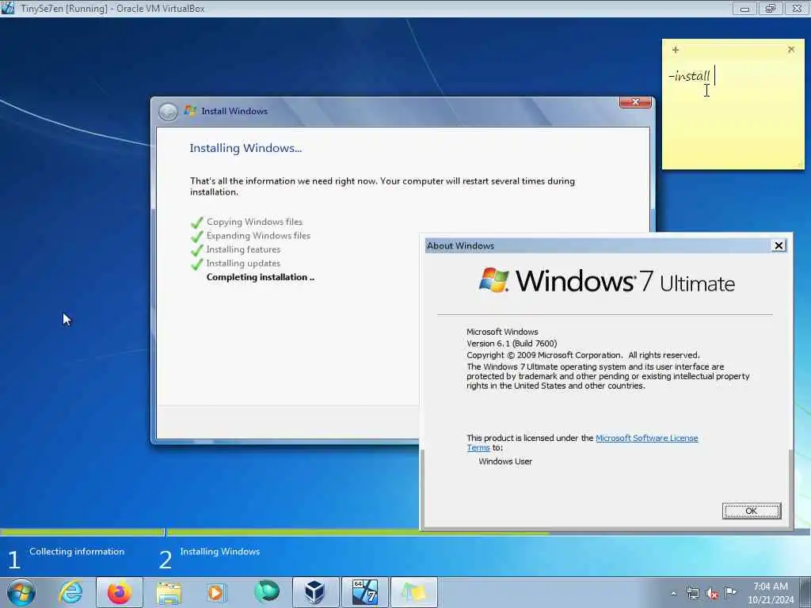Click the back arrow in Install Windows
The width and height of the screenshot is (811, 608).
point(168,112)
